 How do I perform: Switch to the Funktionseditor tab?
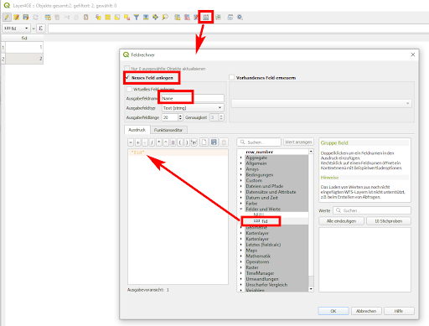coord(168,130)
